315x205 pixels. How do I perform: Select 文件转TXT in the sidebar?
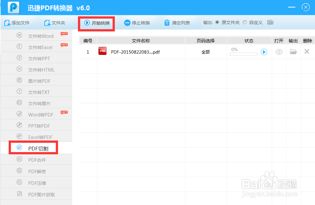pos(36,92)
